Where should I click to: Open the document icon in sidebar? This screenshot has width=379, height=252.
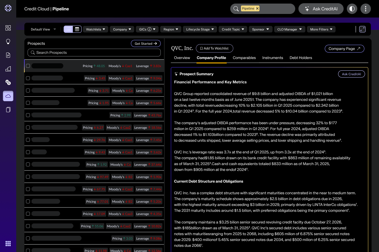tap(8, 55)
